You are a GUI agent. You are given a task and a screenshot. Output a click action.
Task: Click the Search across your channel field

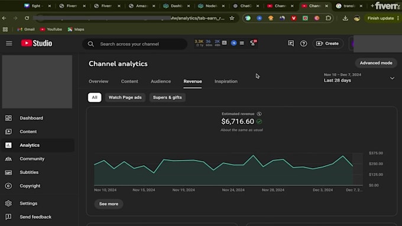click(135, 44)
